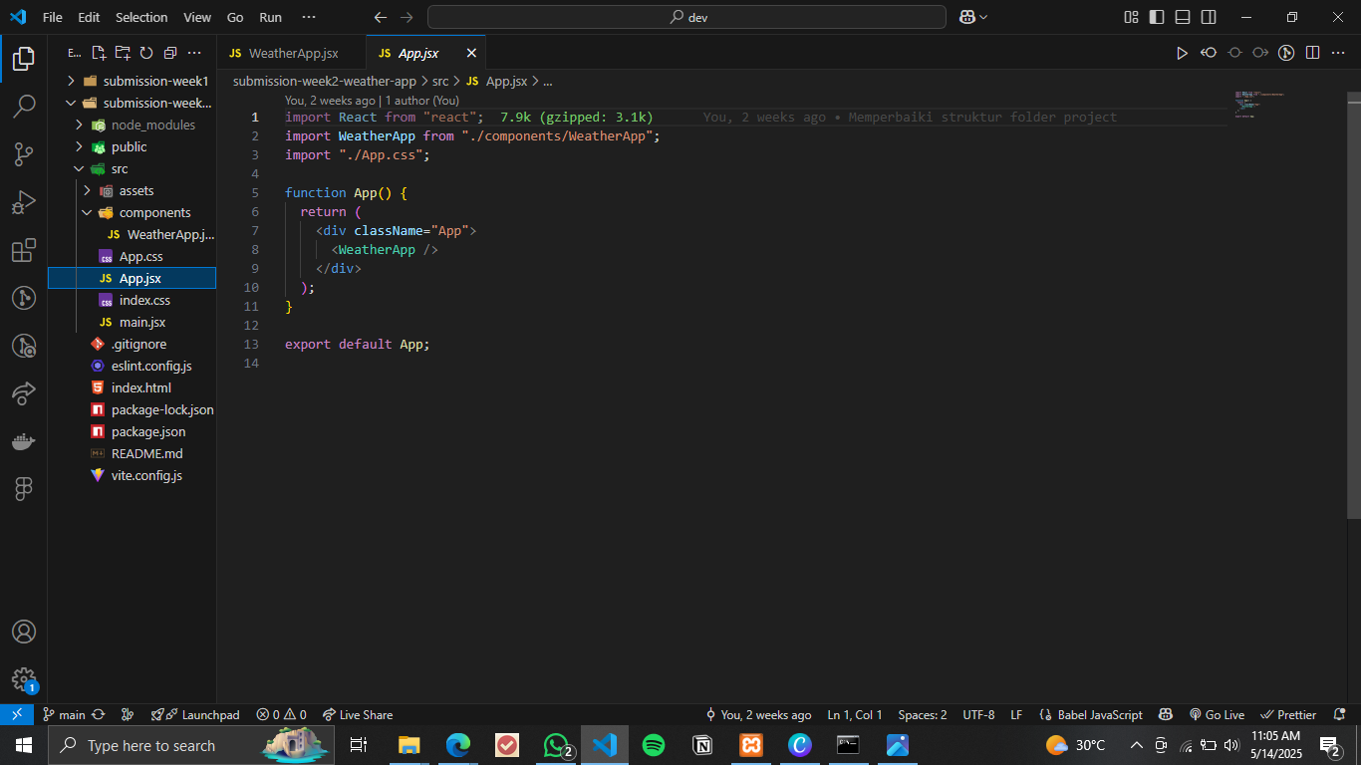Screen dimensions: 1361x765
Task: Open the Docker view in activity bar
Action: (x=24, y=441)
